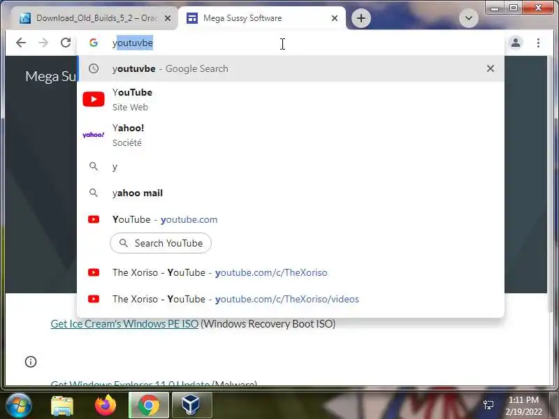Image resolution: width=559 pixels, height=419 pixels.
Task: Select the single 'y' search suggestion
Action: 291,166
